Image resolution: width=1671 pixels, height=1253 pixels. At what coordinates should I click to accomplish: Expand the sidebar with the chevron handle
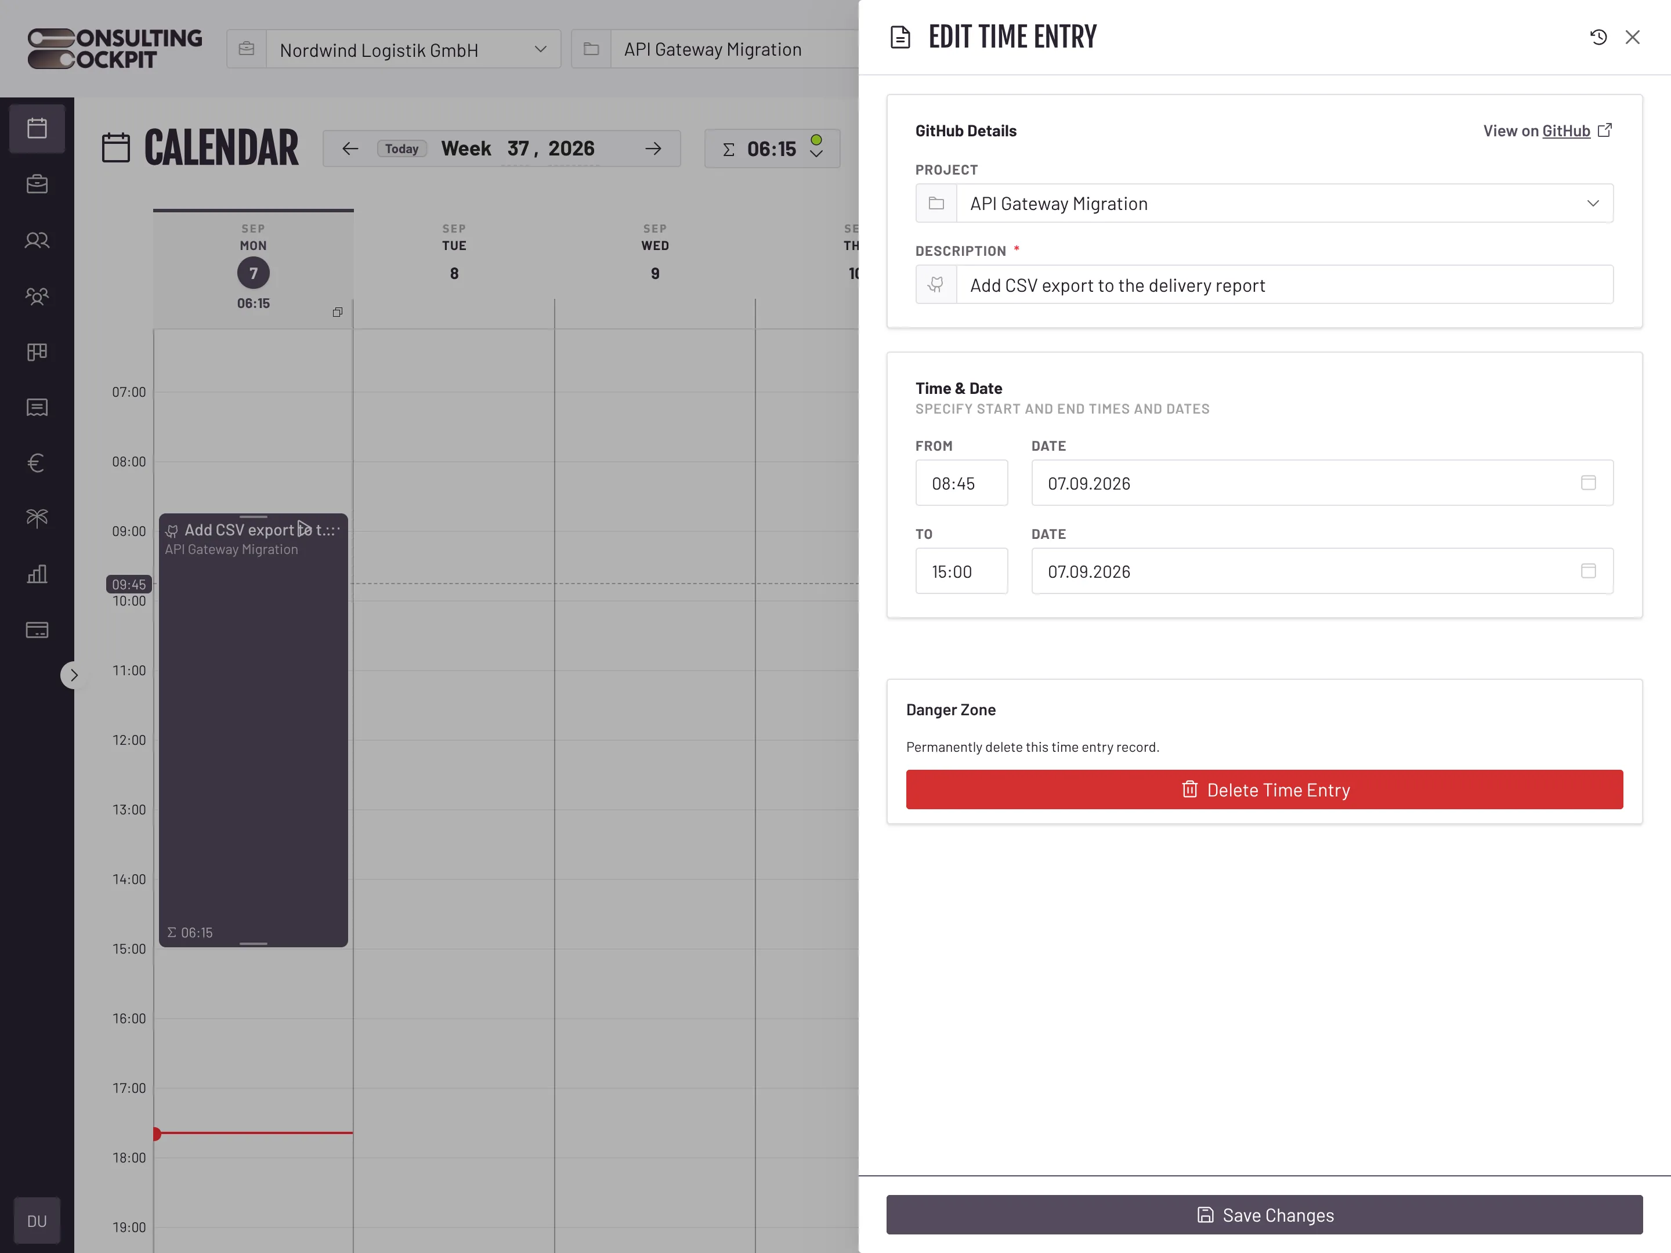(73, 675)
